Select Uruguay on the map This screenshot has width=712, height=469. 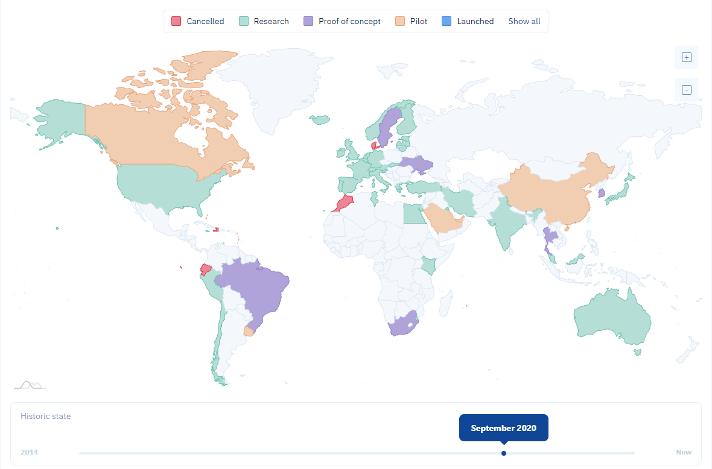[x=249, y=332]
